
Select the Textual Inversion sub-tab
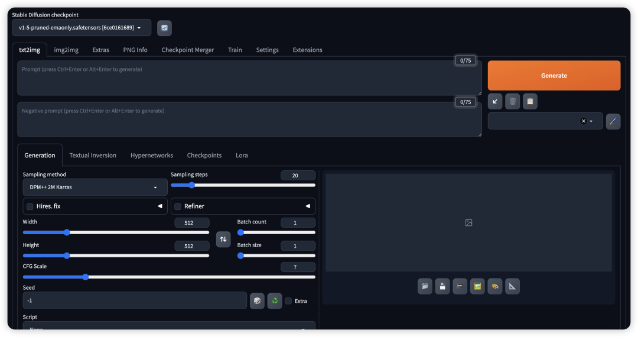point(93,155)
